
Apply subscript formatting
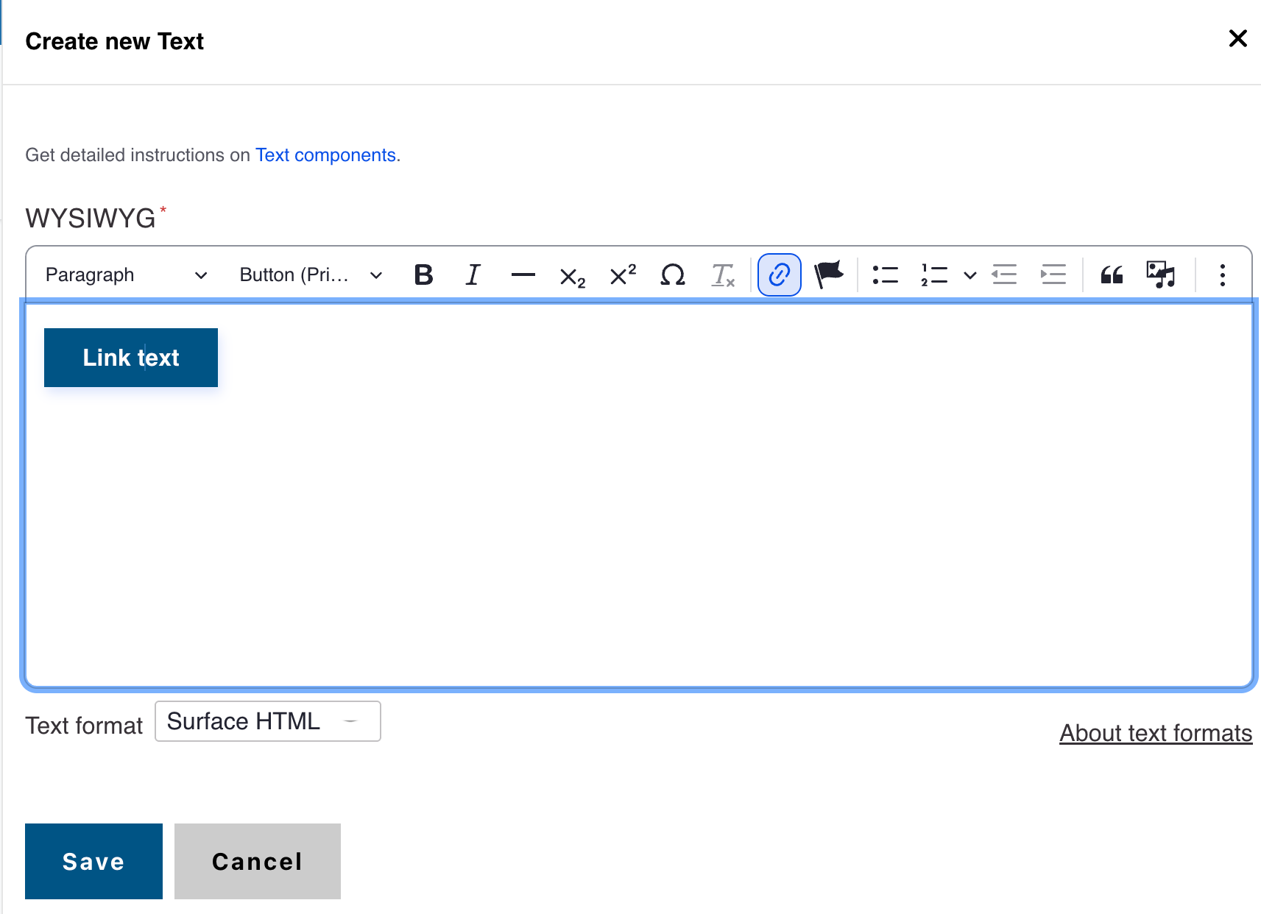(572, 276)
